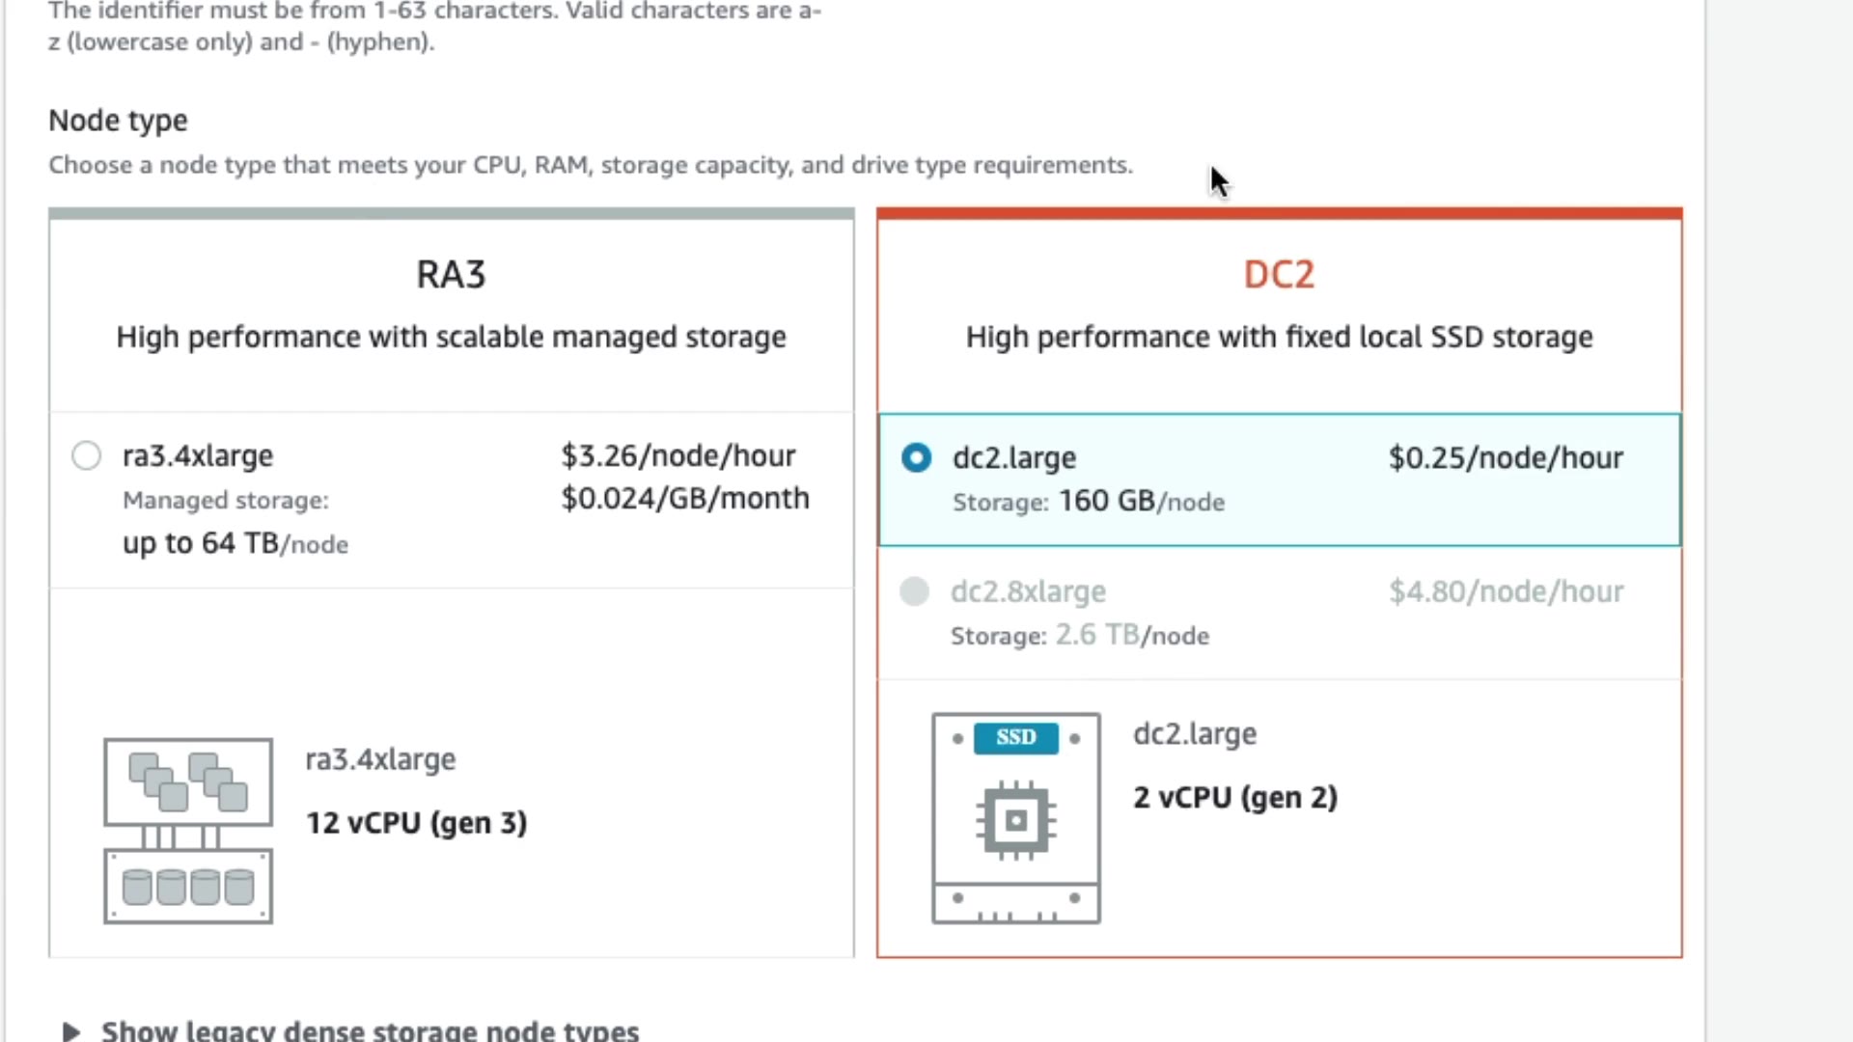Screen dimensions: 1853x1042
Task: Select the dc2.large radio button
Action: (916, 457)
